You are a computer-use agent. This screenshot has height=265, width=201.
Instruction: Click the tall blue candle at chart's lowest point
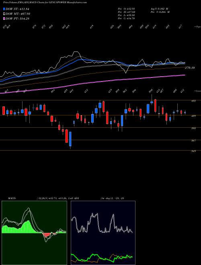click(70, 139)
